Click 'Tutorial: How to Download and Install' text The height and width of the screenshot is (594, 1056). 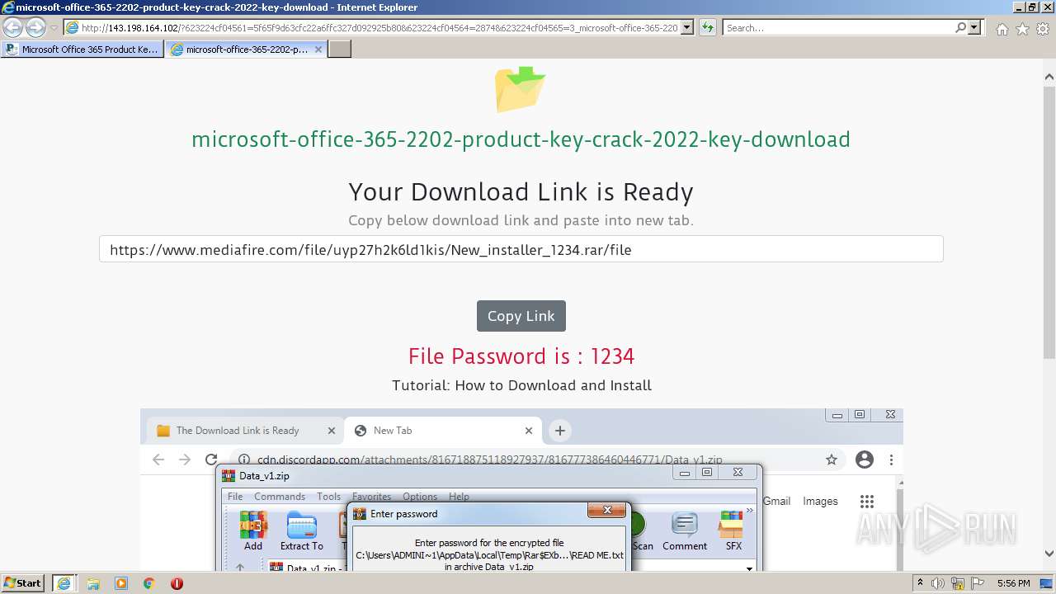(521, 385)
